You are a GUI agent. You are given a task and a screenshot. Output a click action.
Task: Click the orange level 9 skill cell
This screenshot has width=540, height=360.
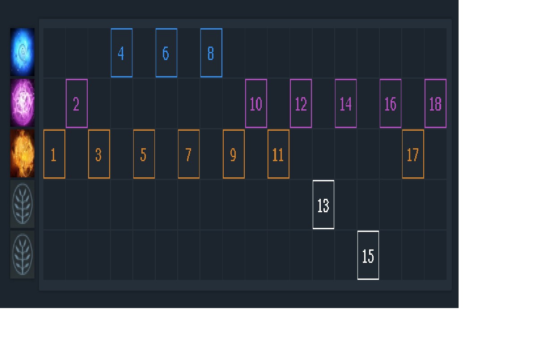pyautogui.click(x=234, y=154)
